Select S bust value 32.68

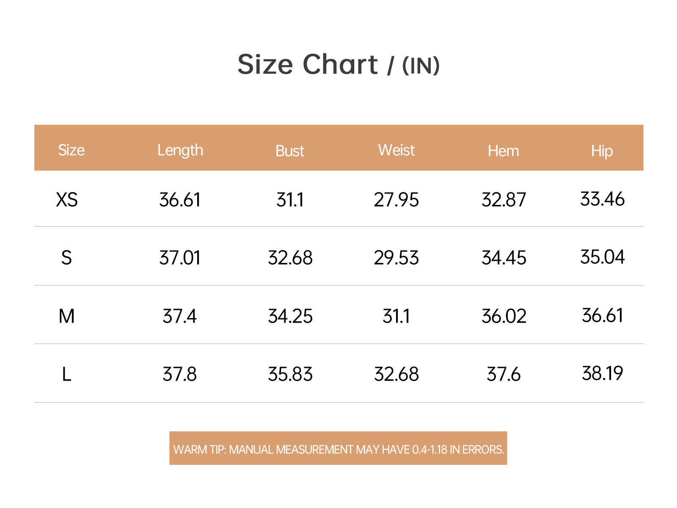click(290, 258)
